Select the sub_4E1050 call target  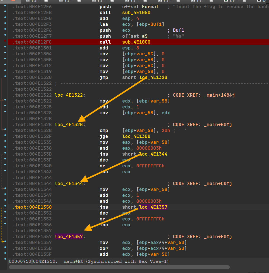click(x=136, y=13)
